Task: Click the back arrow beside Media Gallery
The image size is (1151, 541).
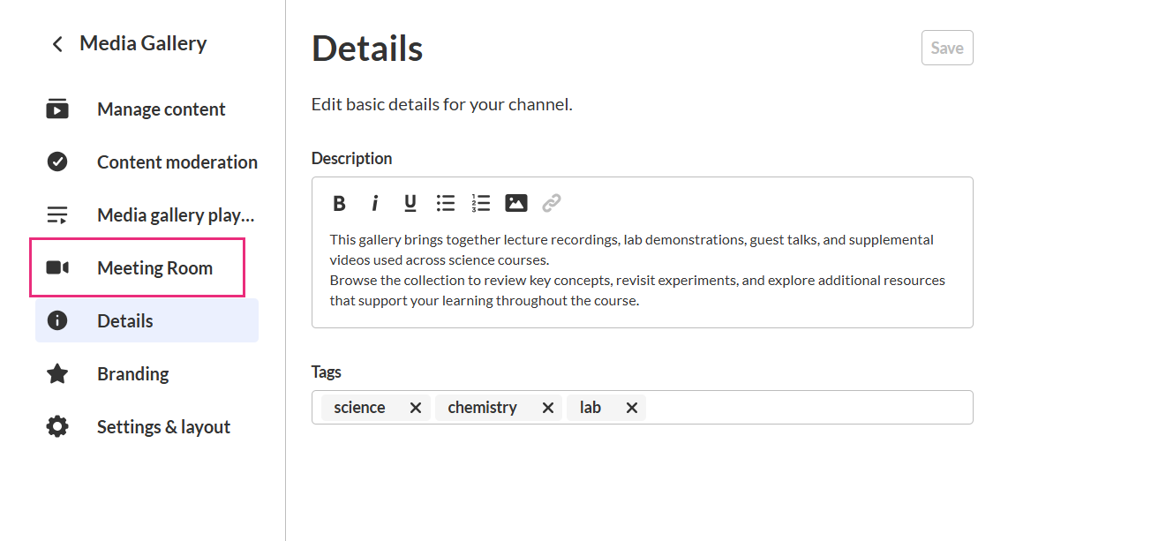Action: tap(57, 44)
